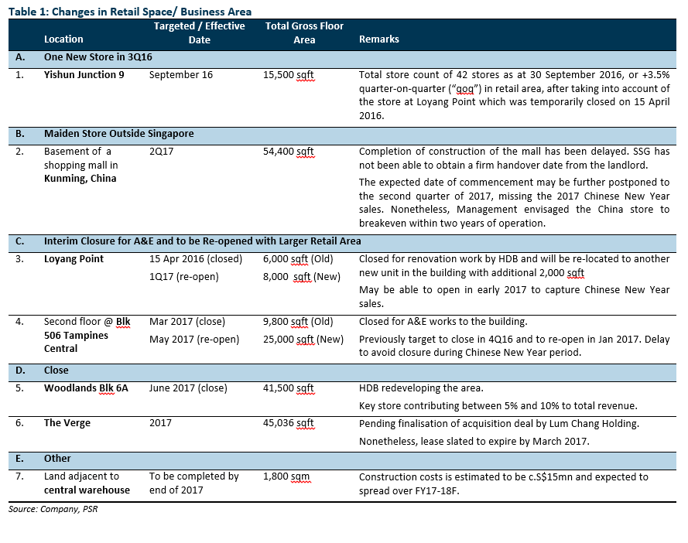The image size is (688, 543).
Task: Click the '41,500 sqft' floor area cell
Action: point(288,388)
